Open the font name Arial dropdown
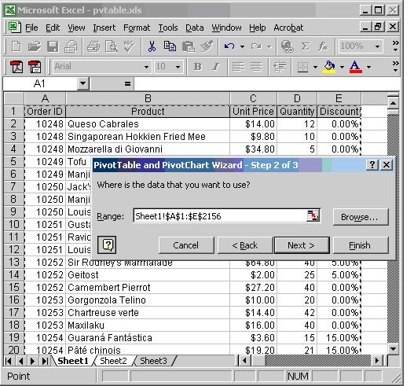414x386 pixels. click(x=146, y=67)
